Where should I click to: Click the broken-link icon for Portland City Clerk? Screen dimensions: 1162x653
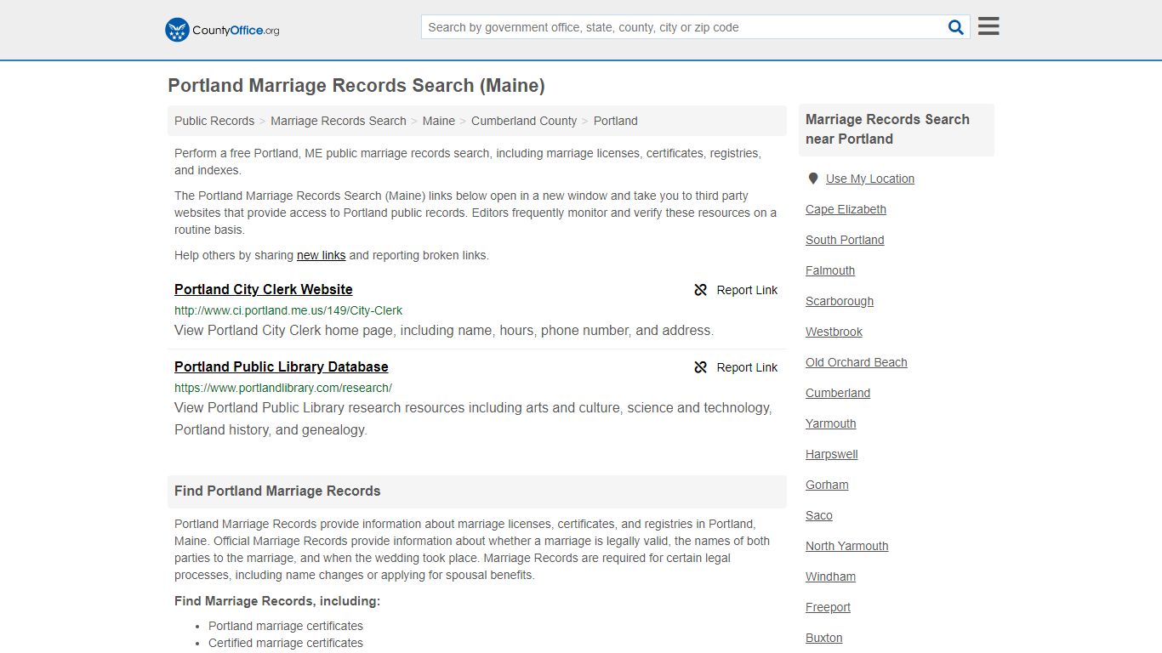[701, 290]
